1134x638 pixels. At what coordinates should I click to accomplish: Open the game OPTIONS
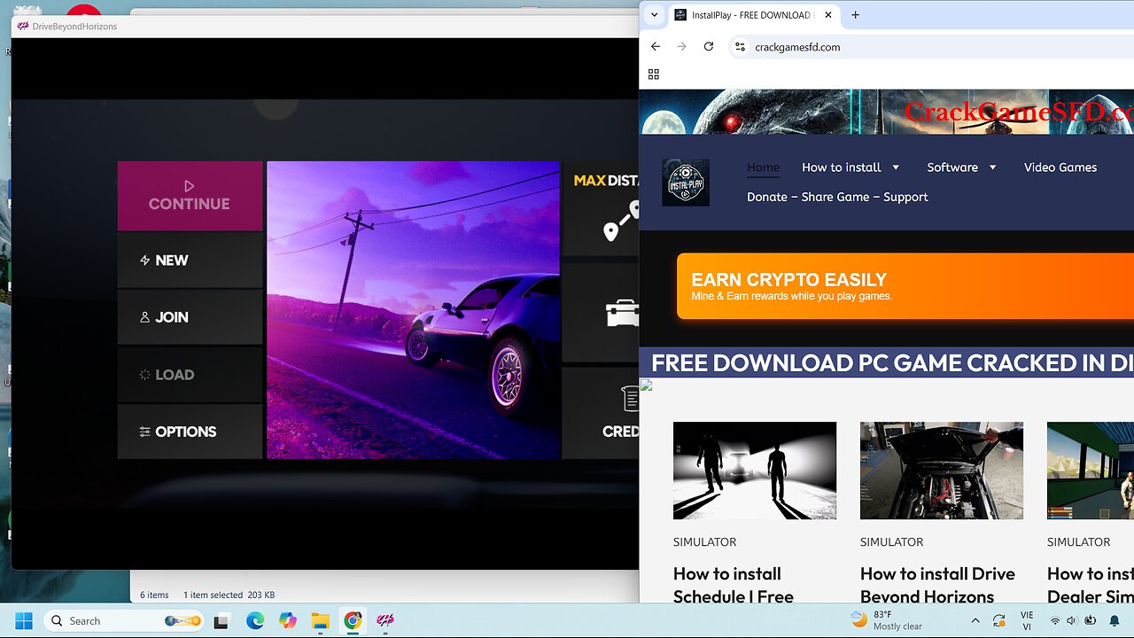[190, 432]
